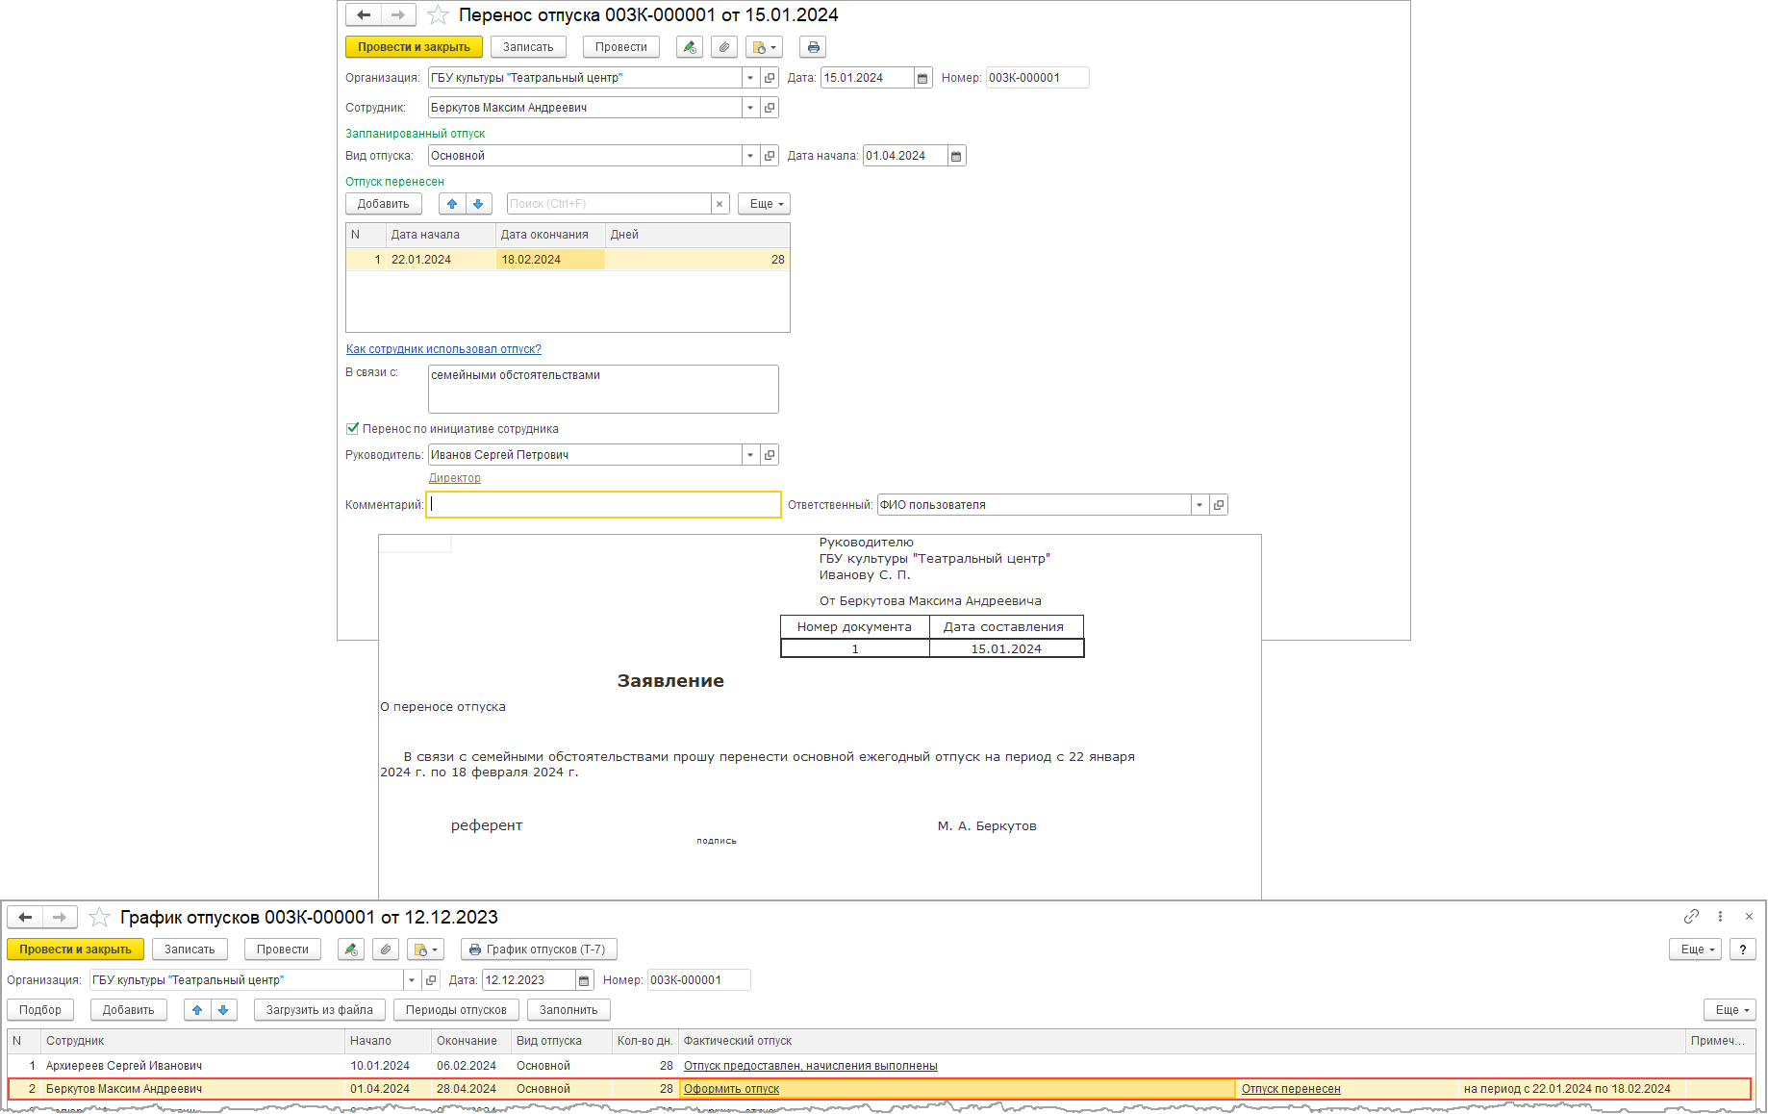Expand Сотрудник dropdown list

(x=750, y=108)
